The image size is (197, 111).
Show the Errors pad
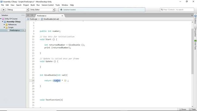(183, 109)
